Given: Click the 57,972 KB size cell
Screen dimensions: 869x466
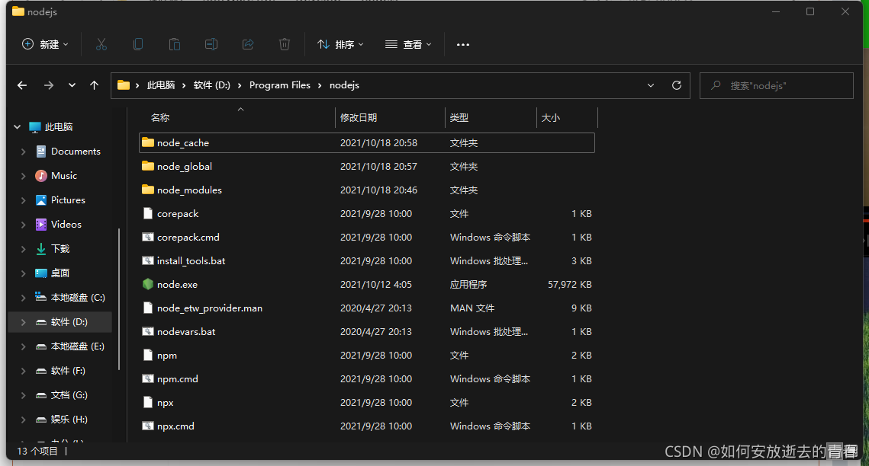Looking at the screenshot, I should (x=570, y=284).
